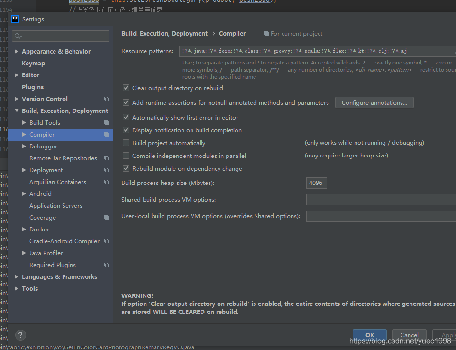Click the Build process heap size field
The height and width of the screenshot is (350, 456).
(x=316, y=183)
